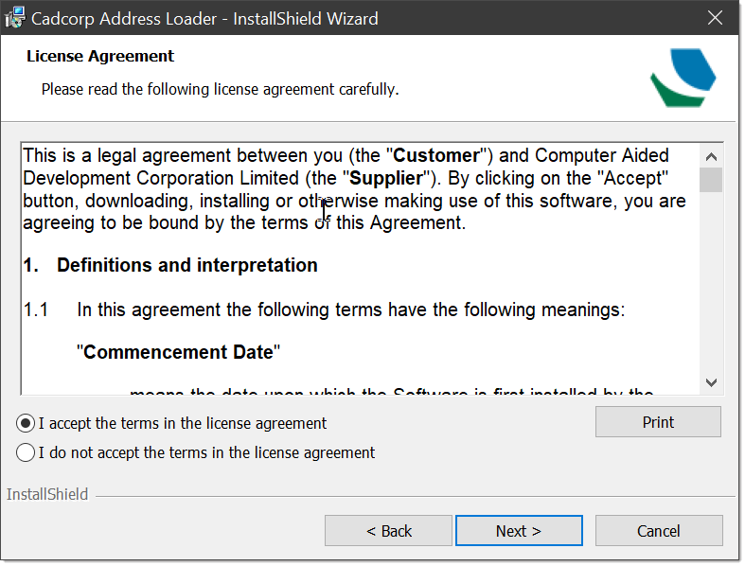This screenshot has height=566, width=745.
Task: Click the Print button
Action: coord(658,422)
